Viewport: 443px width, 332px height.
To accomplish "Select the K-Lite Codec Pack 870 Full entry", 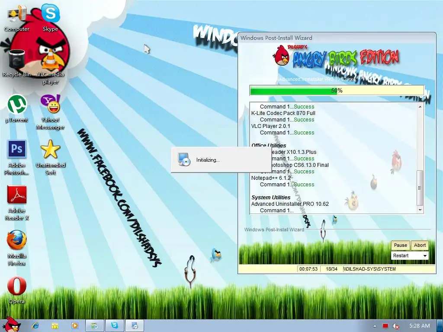I will 283,113.
